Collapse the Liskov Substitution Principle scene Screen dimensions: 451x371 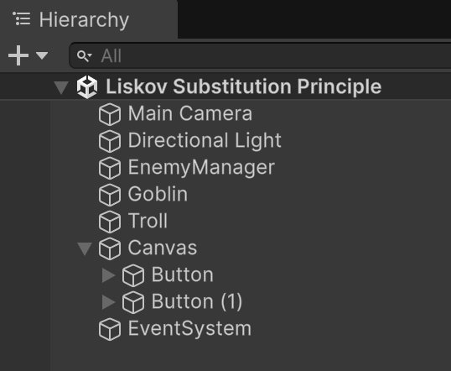pos(61,87)
